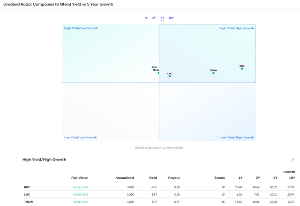This screenshot has height=206, width=300.
Task: Click LNC yield value 3.57
Action: pos(154,195)
